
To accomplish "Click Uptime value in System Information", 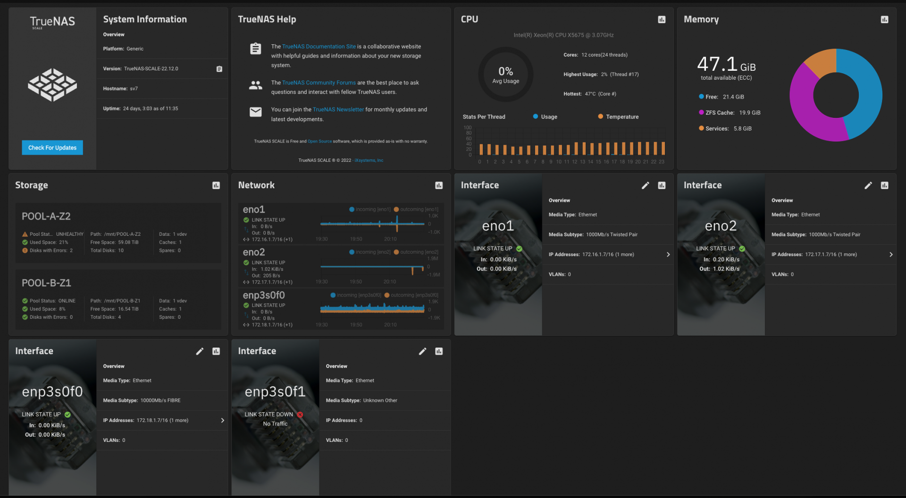I will pos(151,108).
